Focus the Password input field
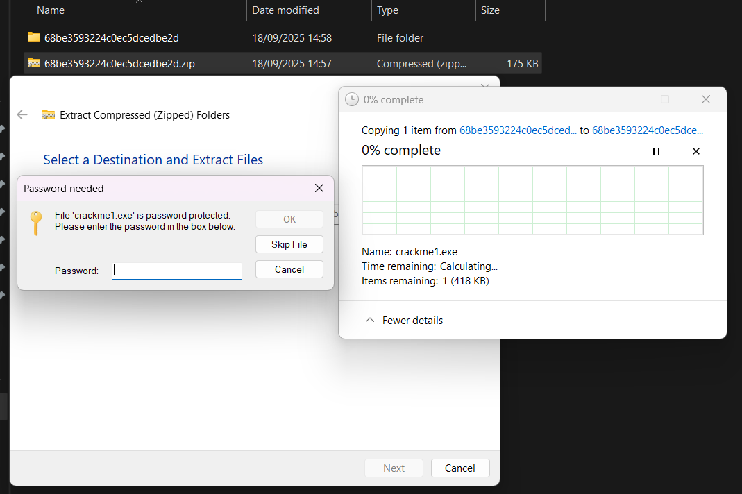 tap(177, 271)
